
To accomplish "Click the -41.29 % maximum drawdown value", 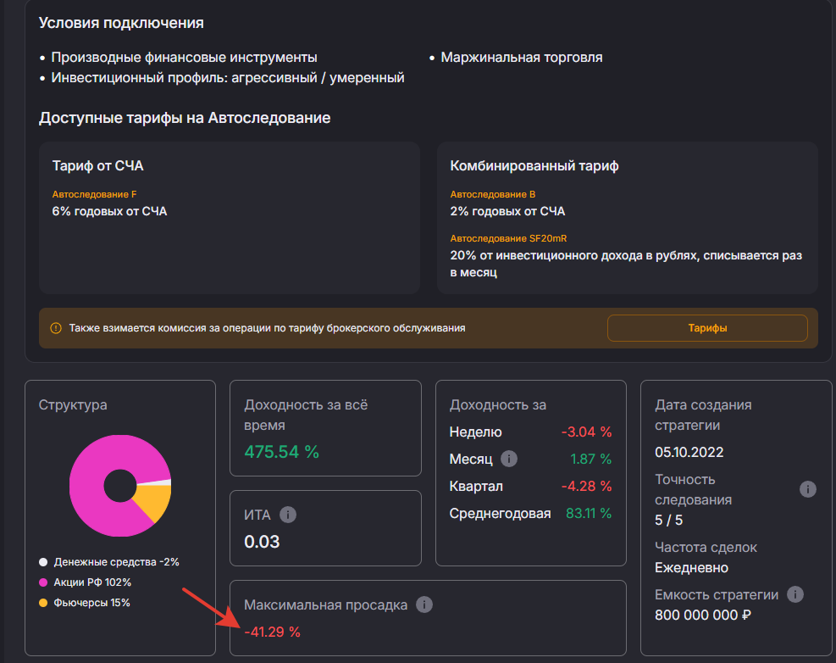I will 272,632.
